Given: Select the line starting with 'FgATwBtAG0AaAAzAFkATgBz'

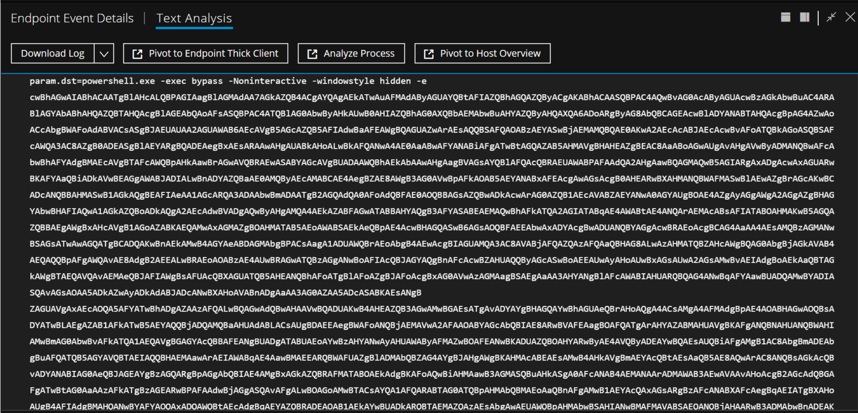Looking at the screenshot, I should 432,391.
